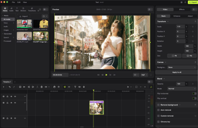
Task: Click the scissors cut tool
Action: [24, 87]
